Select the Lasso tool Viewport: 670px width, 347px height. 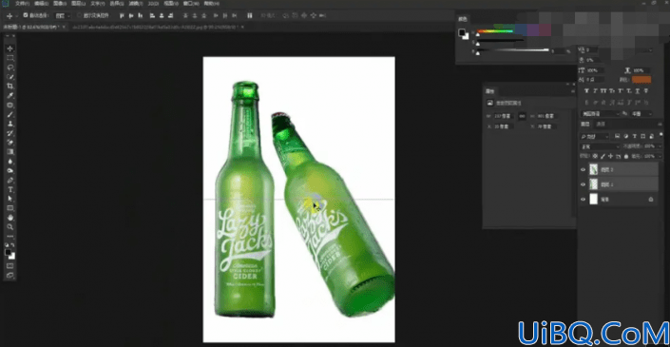pos(10,67)
